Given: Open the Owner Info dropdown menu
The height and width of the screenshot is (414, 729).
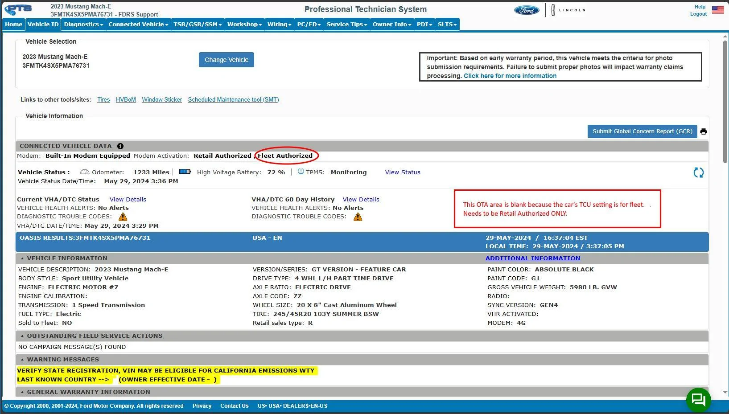Looking at the screenshot, I should pos(392,25).
